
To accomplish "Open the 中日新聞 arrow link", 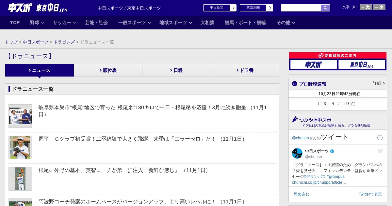I will pos(220,8).
